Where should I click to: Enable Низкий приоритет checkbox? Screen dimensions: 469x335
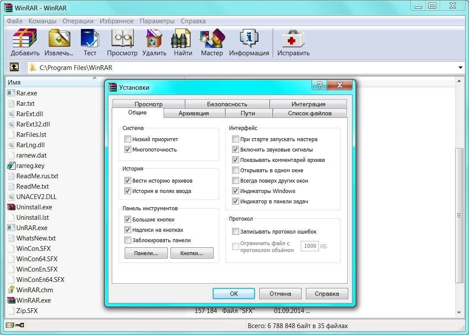[128, 139]
